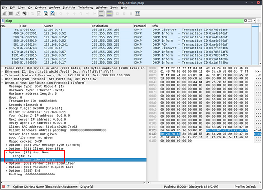The height and width of the screenshot is (190, 263).
Task: Clear the dhcp display filter
Action: (x=245, y=21)
